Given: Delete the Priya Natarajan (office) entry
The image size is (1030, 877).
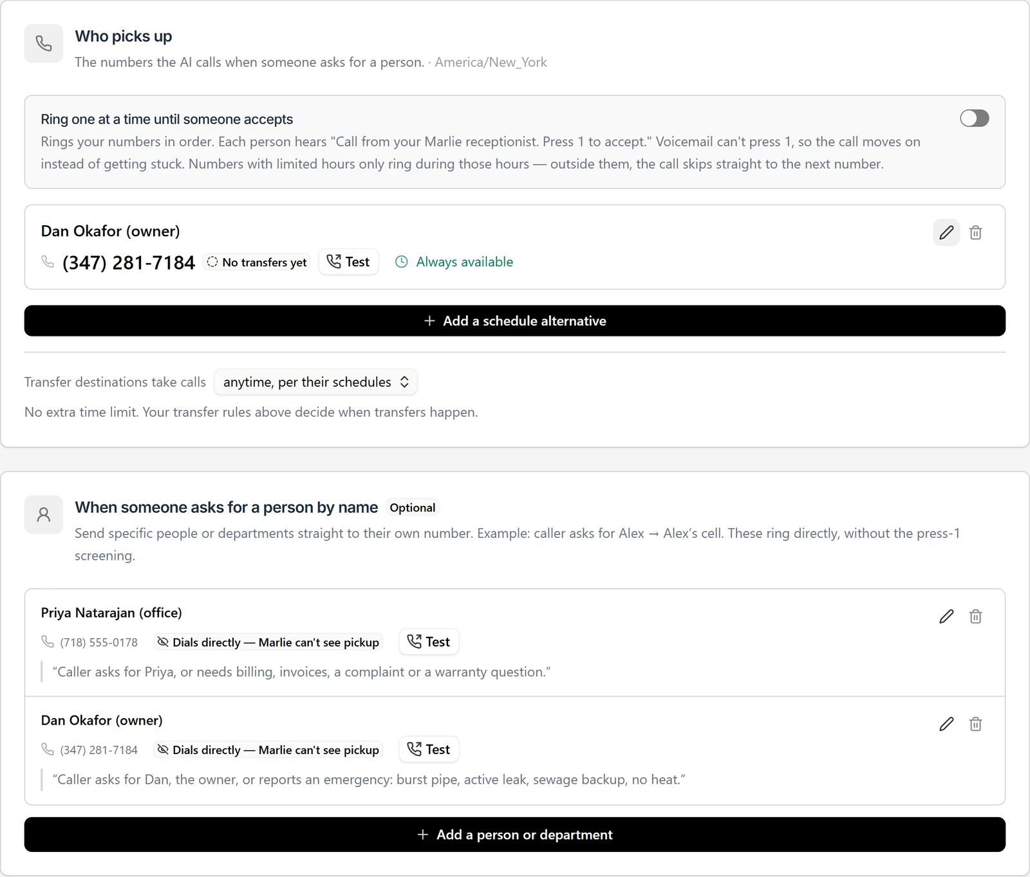Looking at the screenshot, I should (976, 616).
